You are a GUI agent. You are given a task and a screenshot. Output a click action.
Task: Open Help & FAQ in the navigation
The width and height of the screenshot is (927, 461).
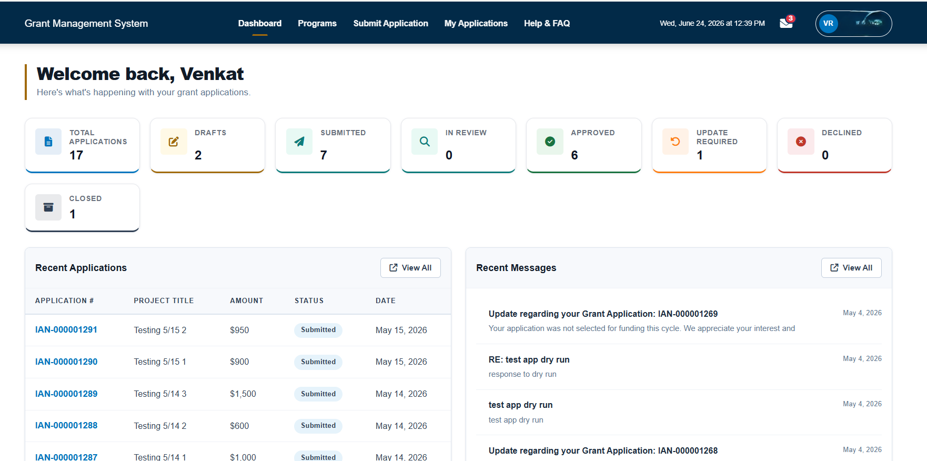(x=547, y=23)
